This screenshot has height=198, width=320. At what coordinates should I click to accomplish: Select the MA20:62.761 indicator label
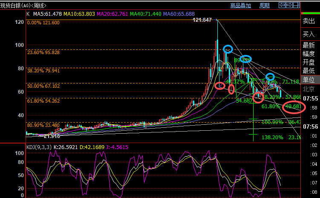point(112,14)
